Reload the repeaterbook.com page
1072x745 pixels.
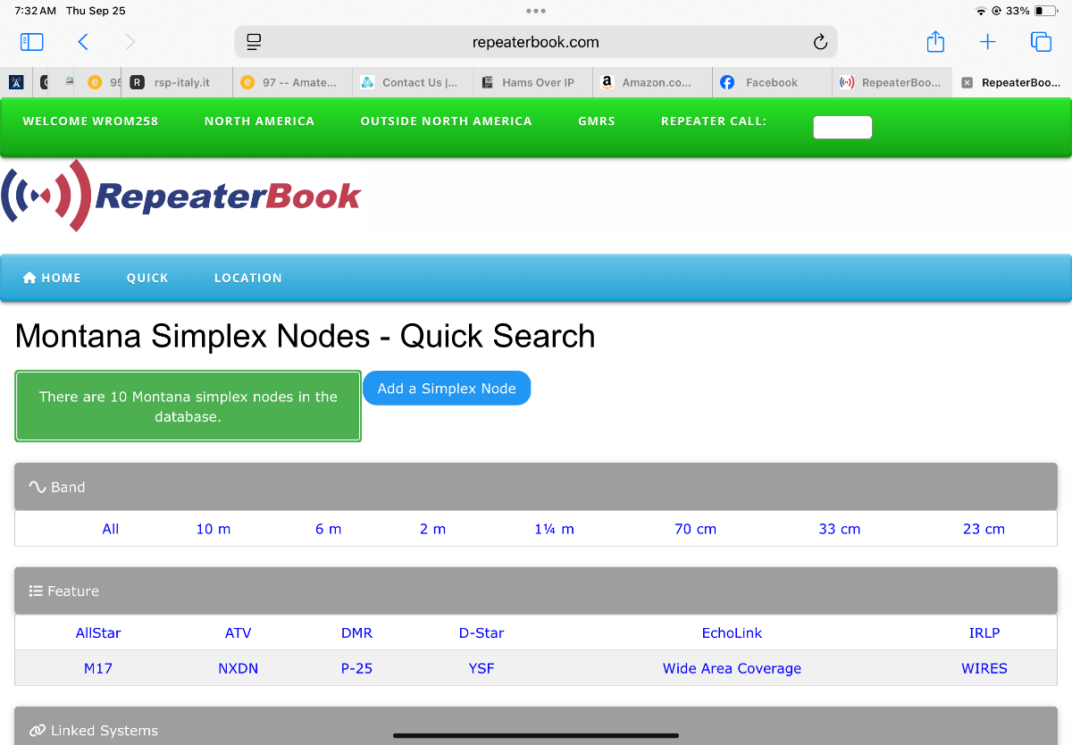819,42
